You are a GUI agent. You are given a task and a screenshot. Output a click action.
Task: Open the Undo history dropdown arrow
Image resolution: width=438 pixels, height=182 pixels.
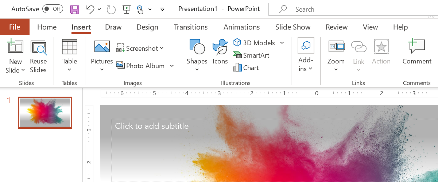100,9
